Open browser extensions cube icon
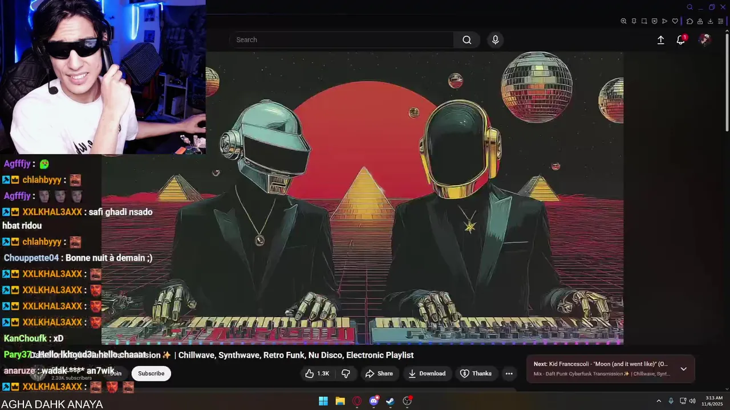This screenshot has height=410, width=730. click(x=690, y=21)
